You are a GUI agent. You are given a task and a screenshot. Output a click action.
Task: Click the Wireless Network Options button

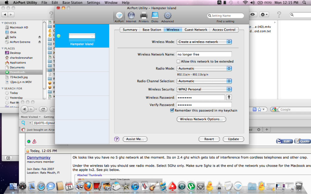201,119
